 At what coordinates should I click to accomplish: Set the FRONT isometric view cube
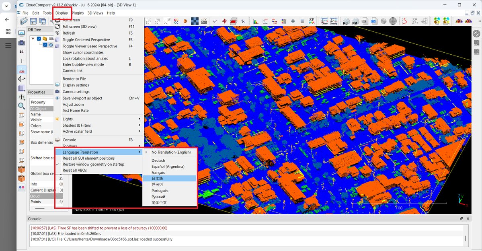[x=22, y=169]
